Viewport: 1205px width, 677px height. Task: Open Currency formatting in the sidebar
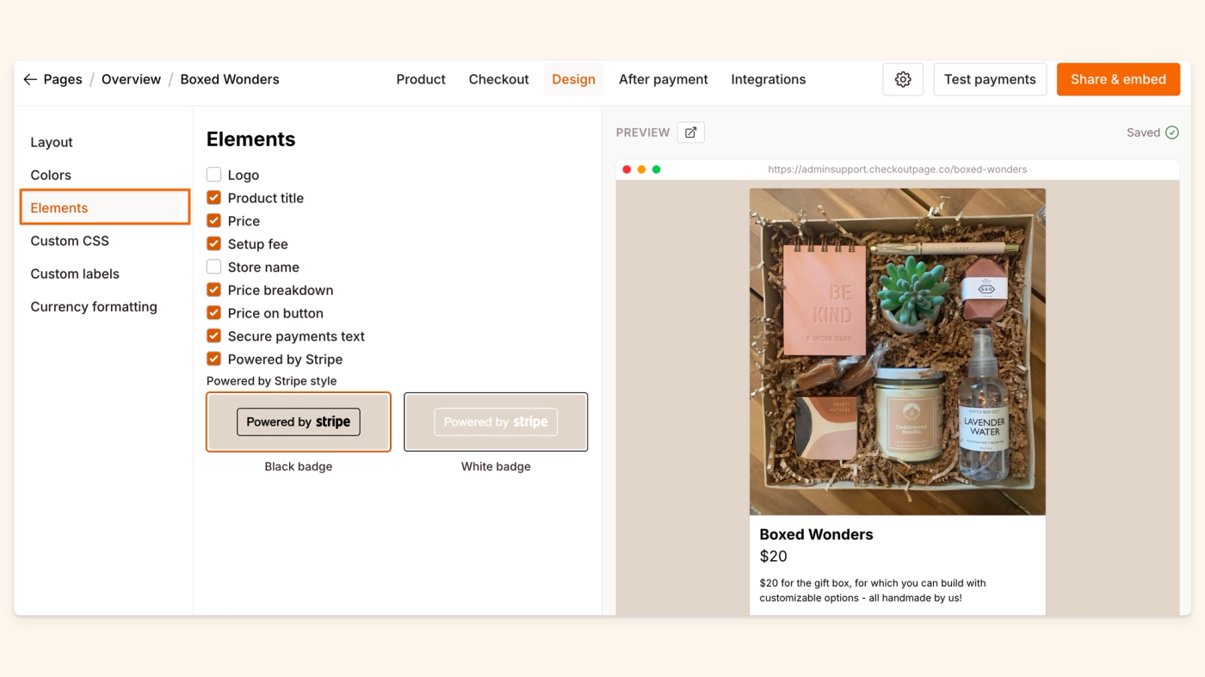coord(94,306)
